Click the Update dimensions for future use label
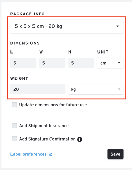132x170 pixels. 53,105
